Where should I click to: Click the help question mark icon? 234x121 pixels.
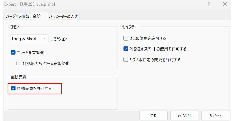coord(209,4)
